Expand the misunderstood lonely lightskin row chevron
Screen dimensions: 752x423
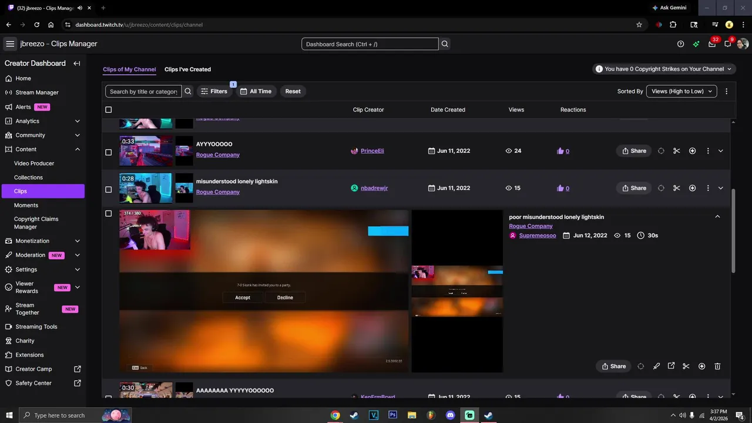721,188
